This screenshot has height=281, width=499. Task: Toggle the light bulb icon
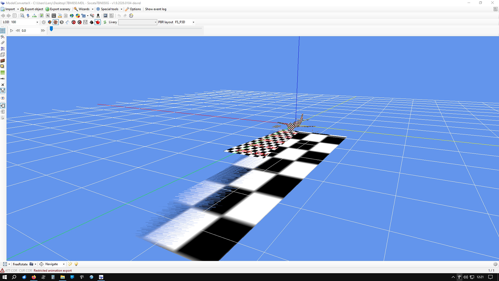pos(76,264)
